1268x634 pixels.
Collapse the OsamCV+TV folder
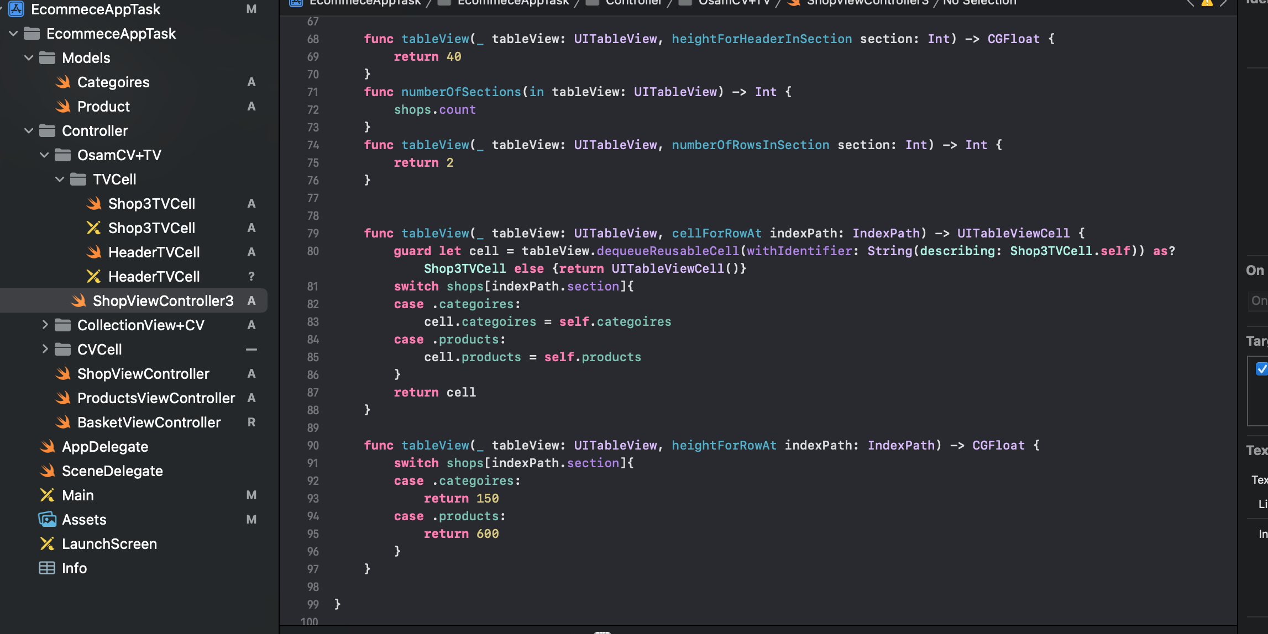44,155
